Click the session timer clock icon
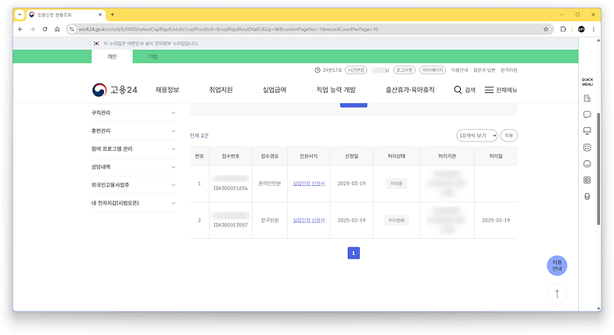 coord(318,70)
